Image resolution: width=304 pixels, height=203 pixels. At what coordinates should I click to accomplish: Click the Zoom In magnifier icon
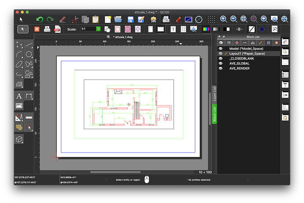(x=223, y=19)
